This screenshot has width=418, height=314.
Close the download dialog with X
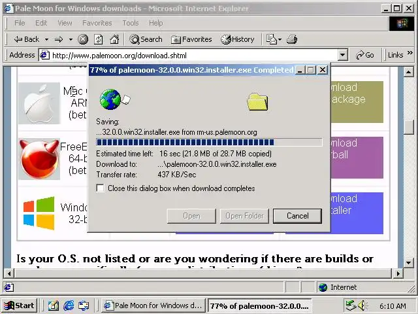[x=323, y=70]
